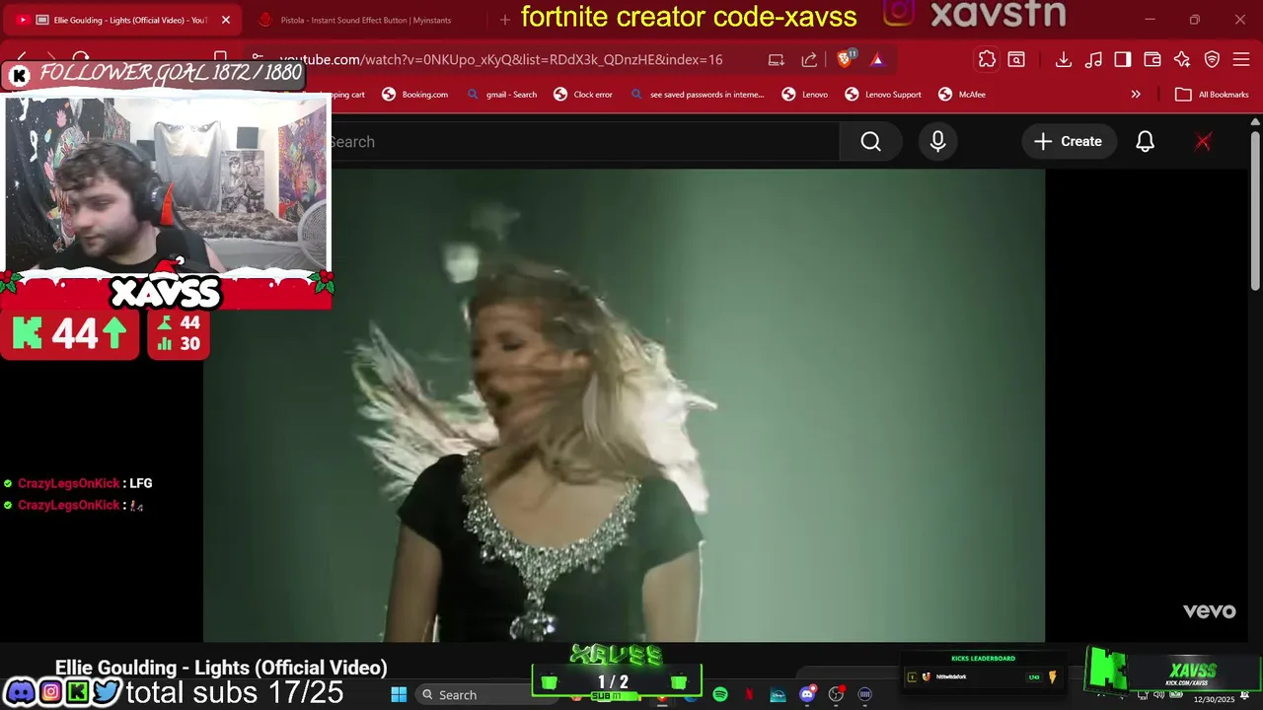Image resolution: width=1263 pixels, height=710 pixels.
Task: Open the McAfee bookmark
Action: point(962,95)
